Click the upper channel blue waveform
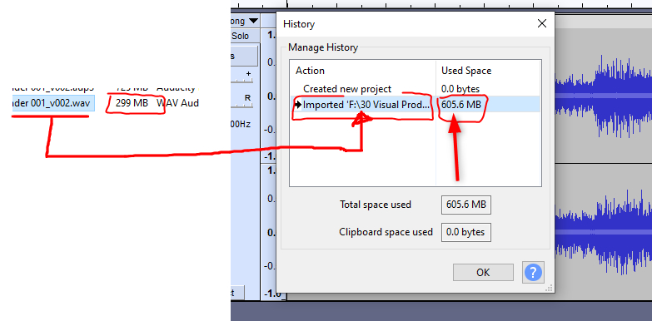The height and width of the screenshot is (321, 652). [603, 96]
